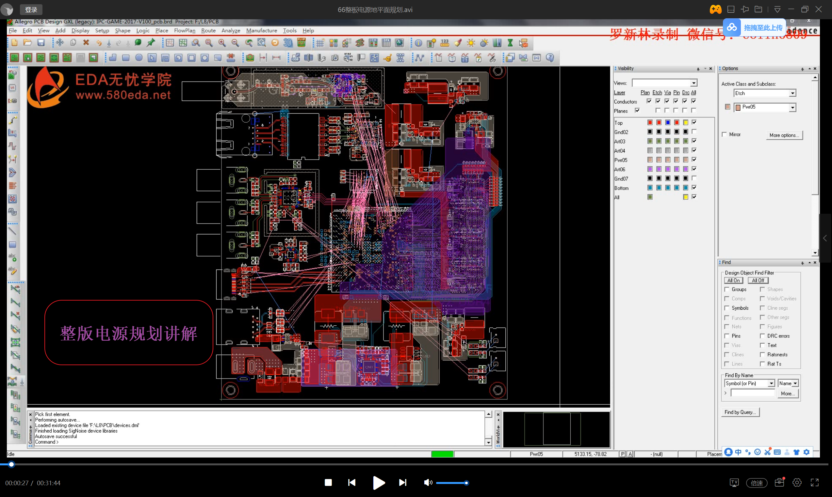Click the Zoom Out magnifier icon

pyautogui.click(x=235, y=42)
